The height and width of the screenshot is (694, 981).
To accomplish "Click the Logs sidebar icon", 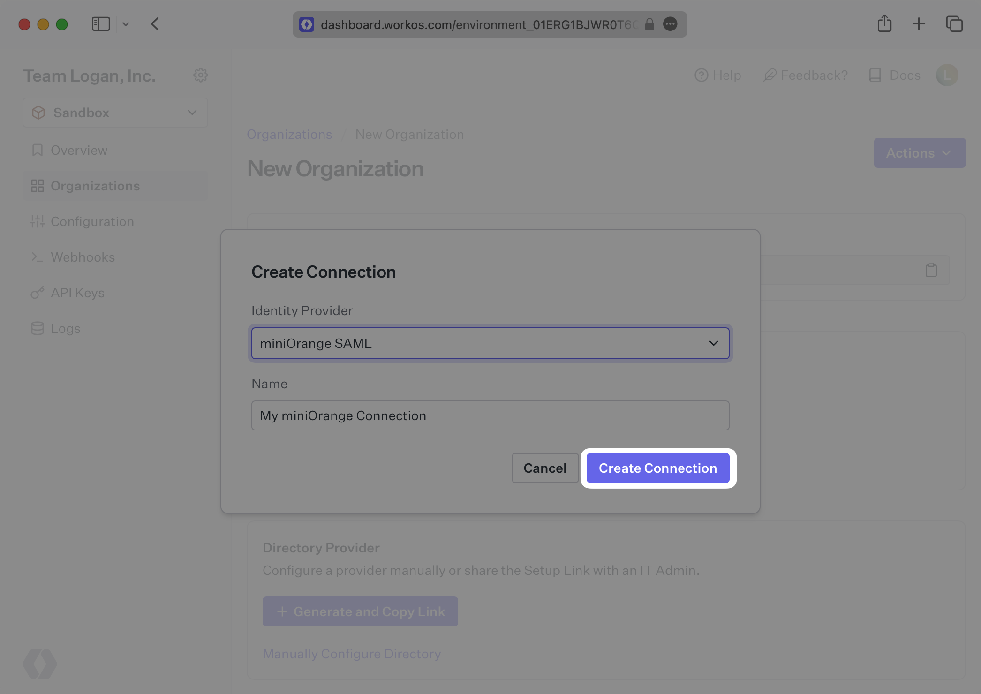I will click(x=38, y=328).
